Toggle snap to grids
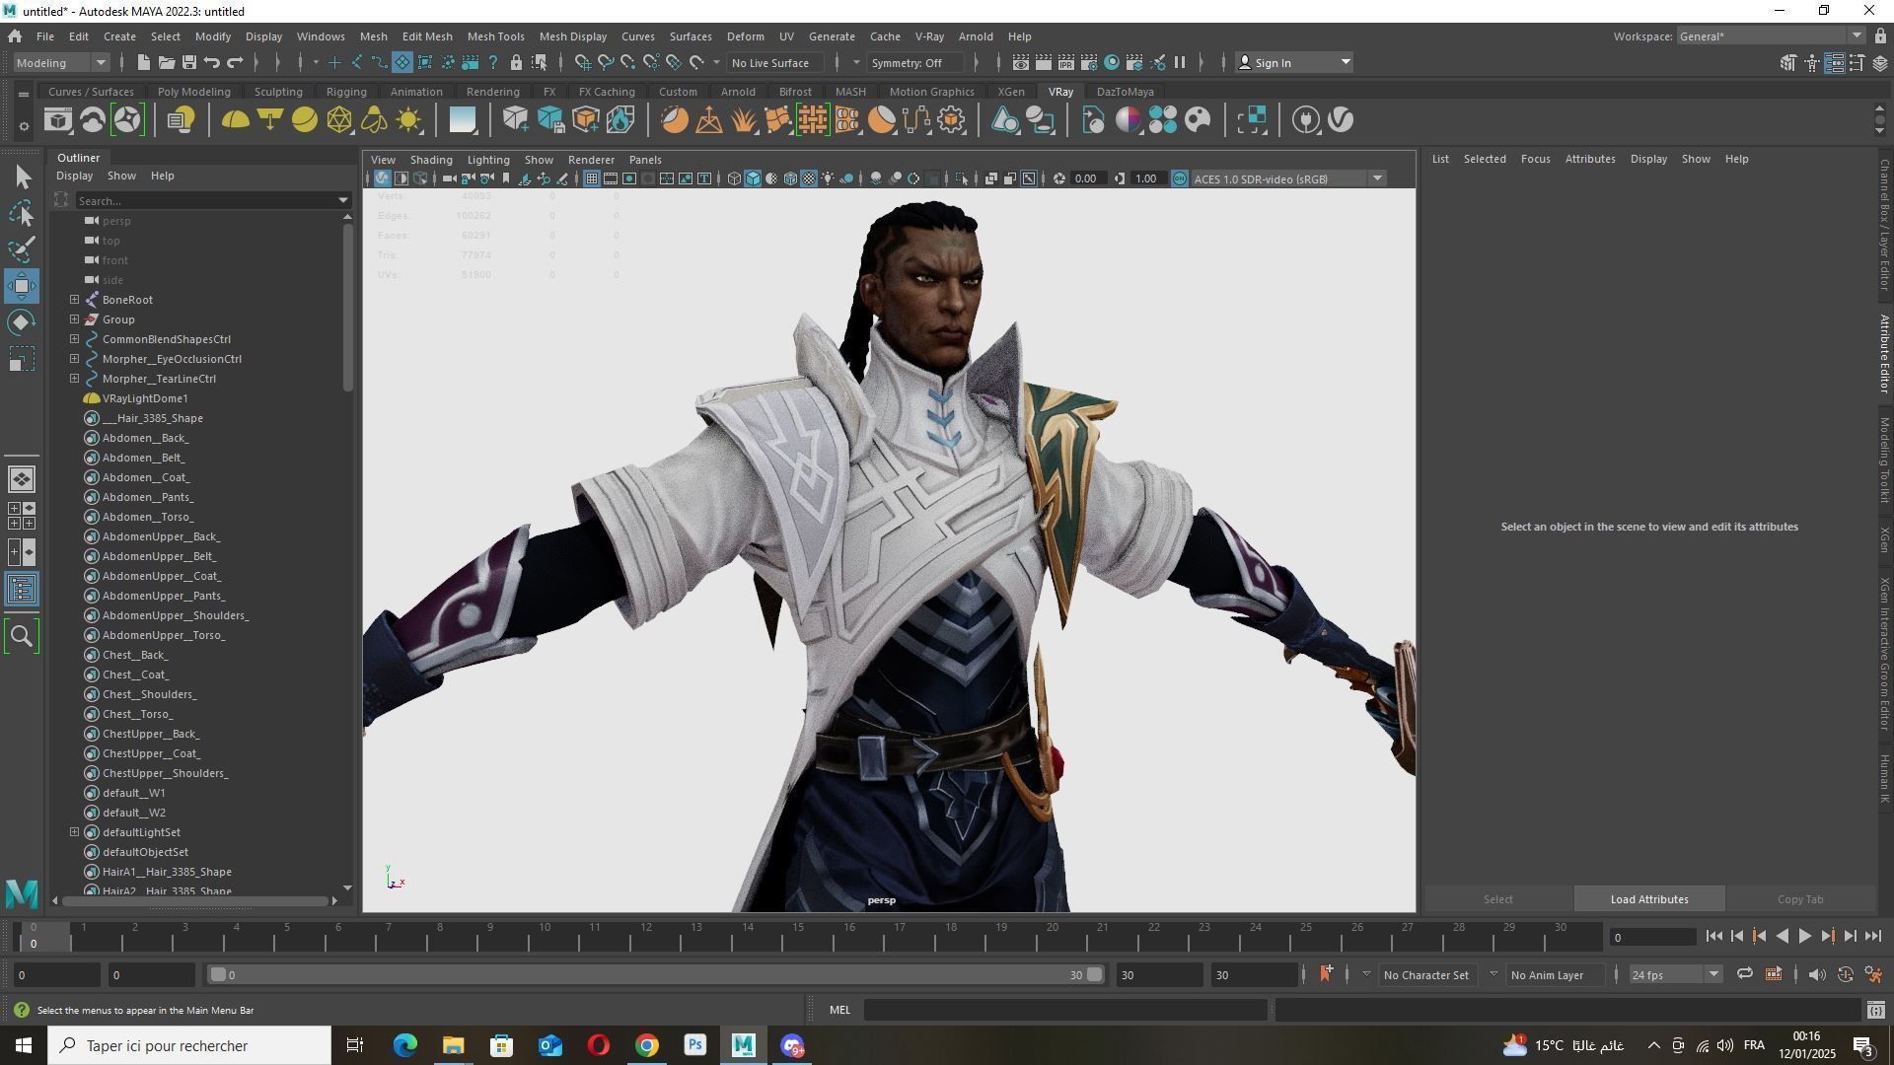Viewport: 1894px width, 1065px height. (x=582, y=63)
